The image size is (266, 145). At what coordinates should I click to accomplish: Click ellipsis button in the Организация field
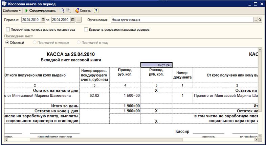[x=256, y=20]
